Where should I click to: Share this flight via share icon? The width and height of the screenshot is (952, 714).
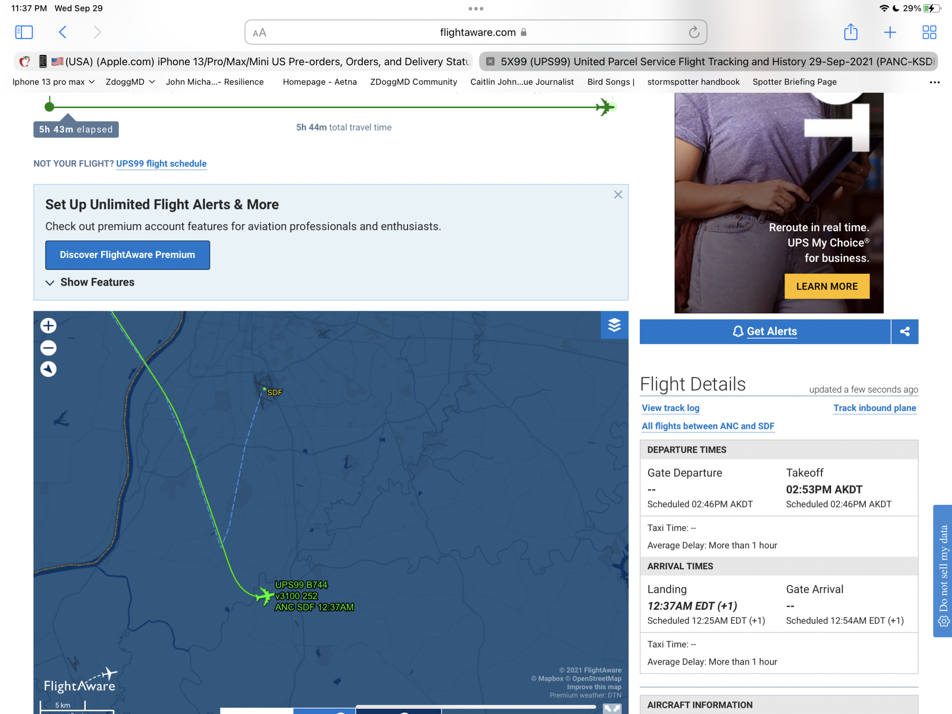pos(905,331)
